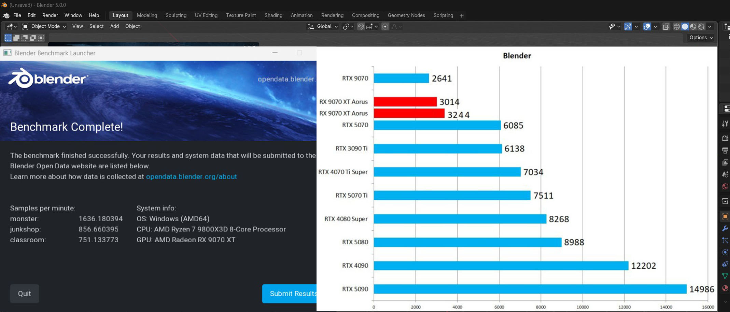Select the Physics properties tab icon
Image resolution: width=730 pixels, height=312 pixels.
pyautogui.click(x=725, y=252)
